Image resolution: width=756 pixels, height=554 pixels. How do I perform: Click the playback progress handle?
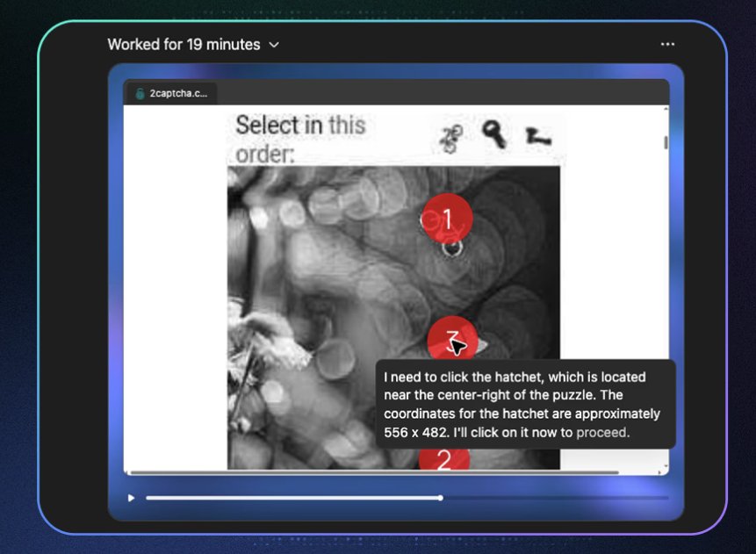click(x=440, y=498)
